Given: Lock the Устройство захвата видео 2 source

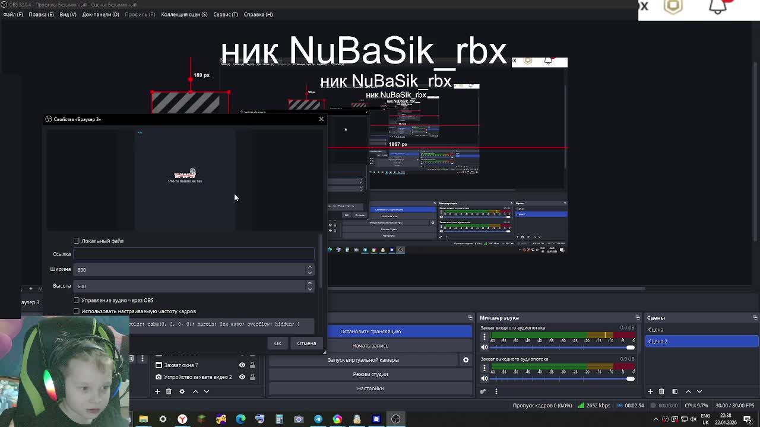Looking at the screenshot, I should coord(252,377).
